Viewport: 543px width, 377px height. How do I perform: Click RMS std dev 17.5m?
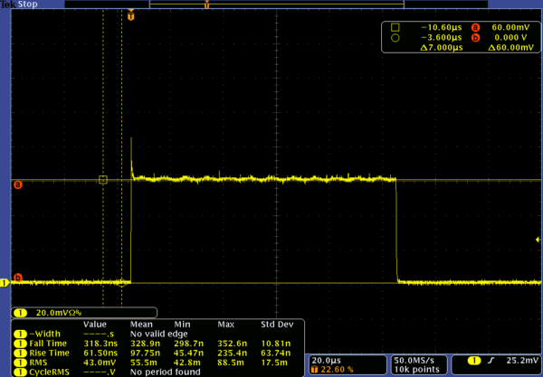coord(274,363)
